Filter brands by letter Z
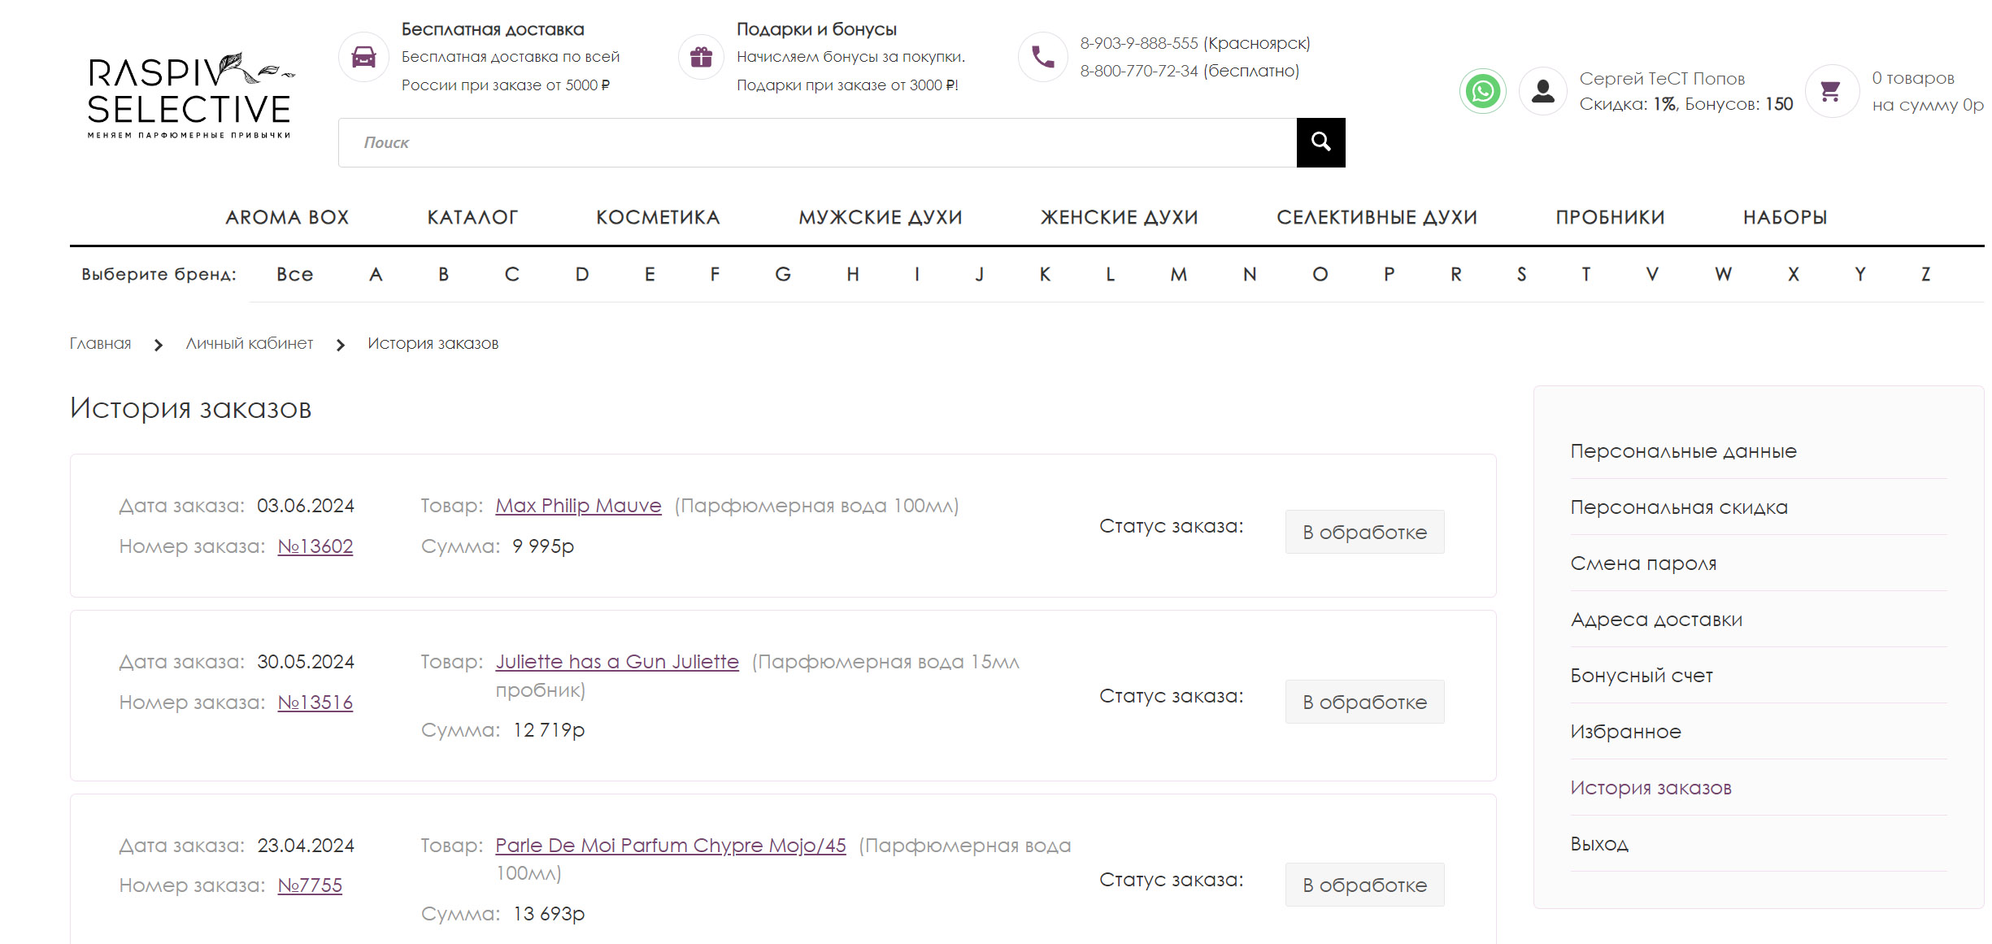 pos(1925,275)
